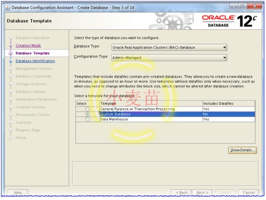Screen dimensions: 266x200
Task: Go to the Database Identification step link
Action: tap(35, 61)
